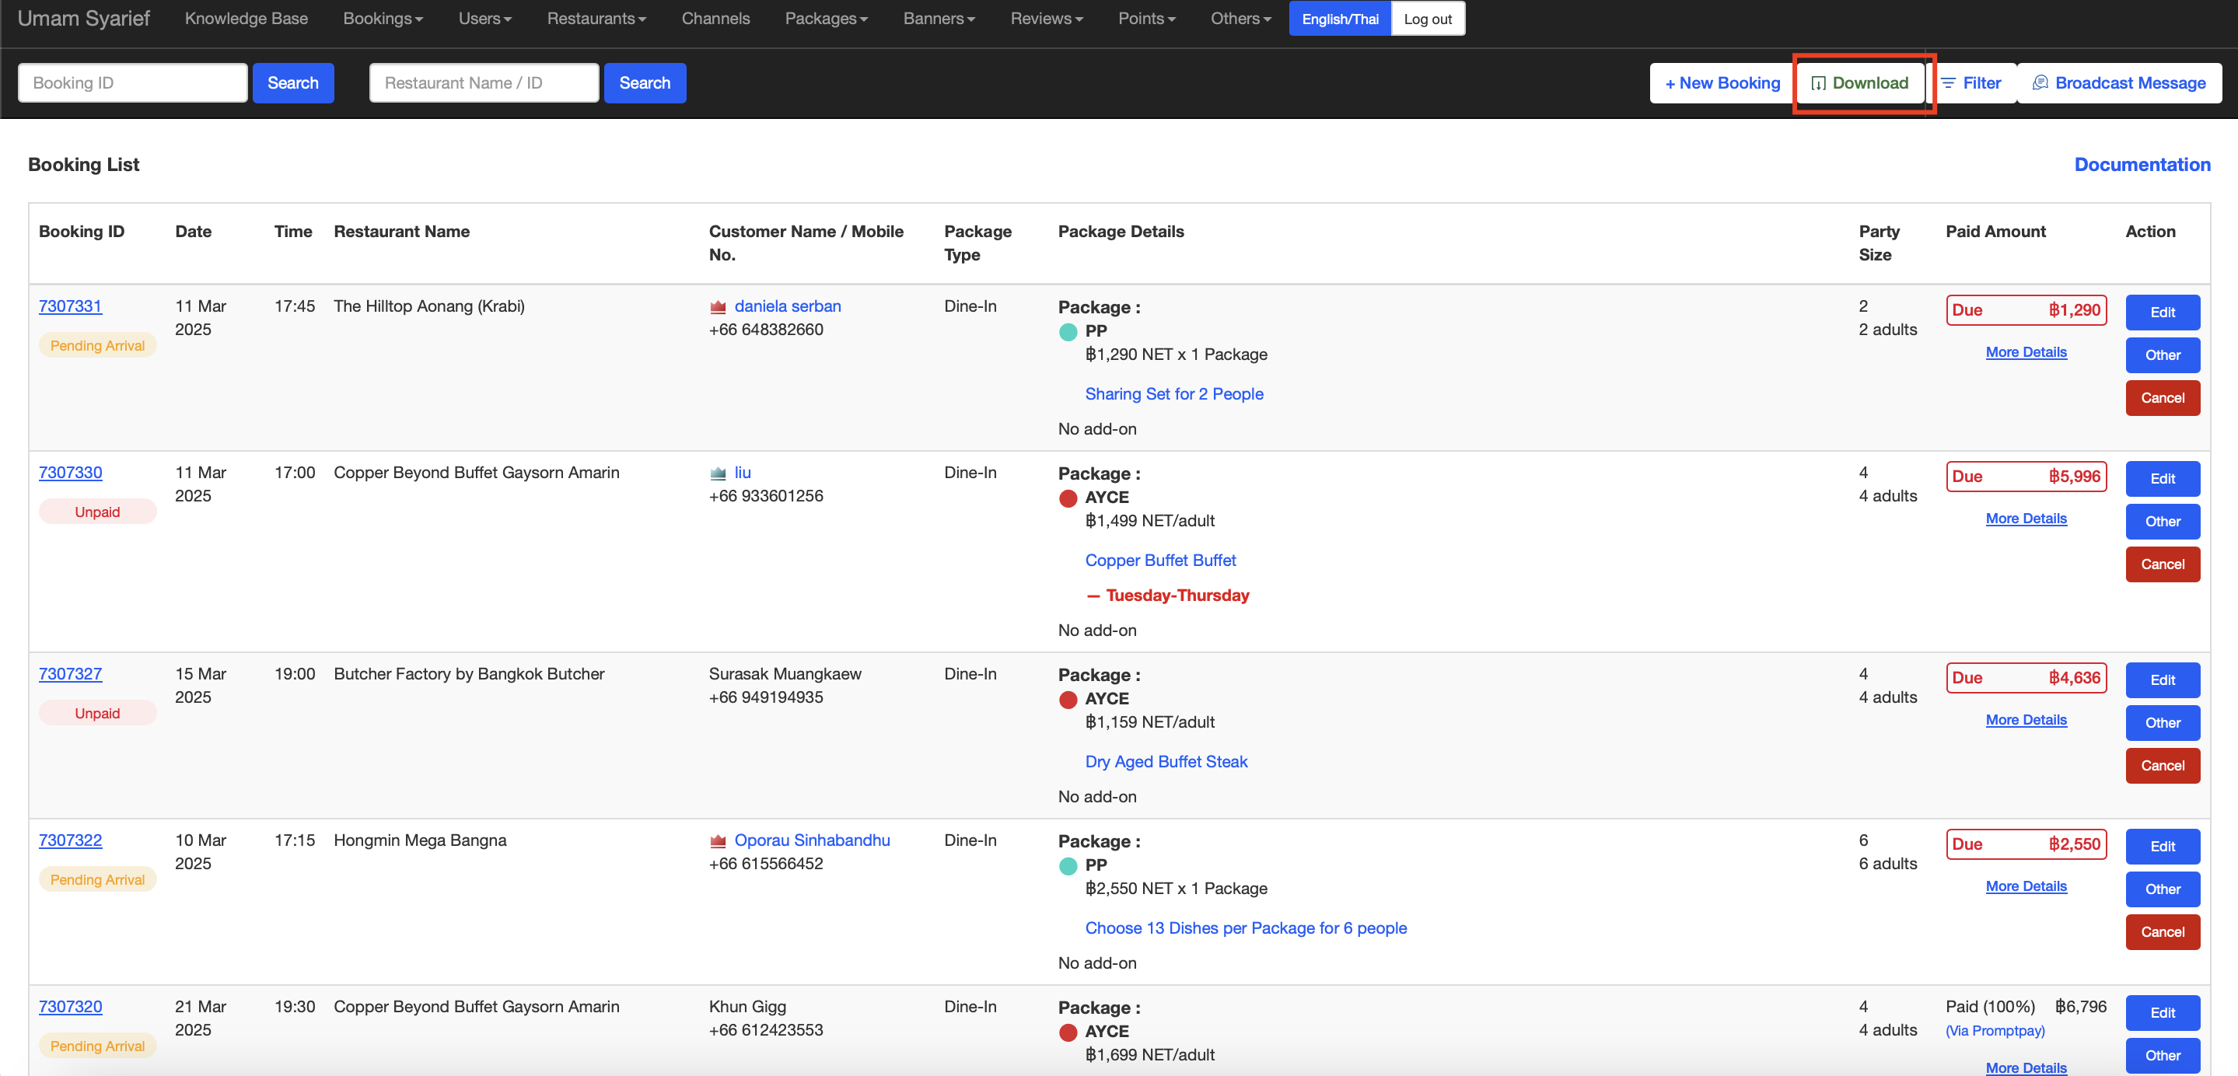Open the Channels menu item
Image resolution: width=2238 pixels, height=1076 pixels.
(715, 19)
